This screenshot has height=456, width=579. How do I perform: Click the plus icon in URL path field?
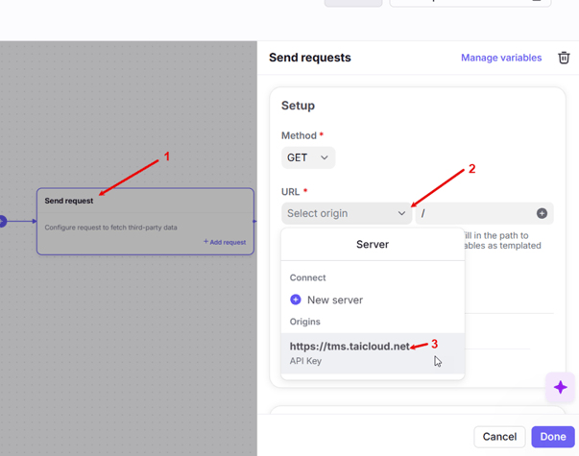pos(542,213)
